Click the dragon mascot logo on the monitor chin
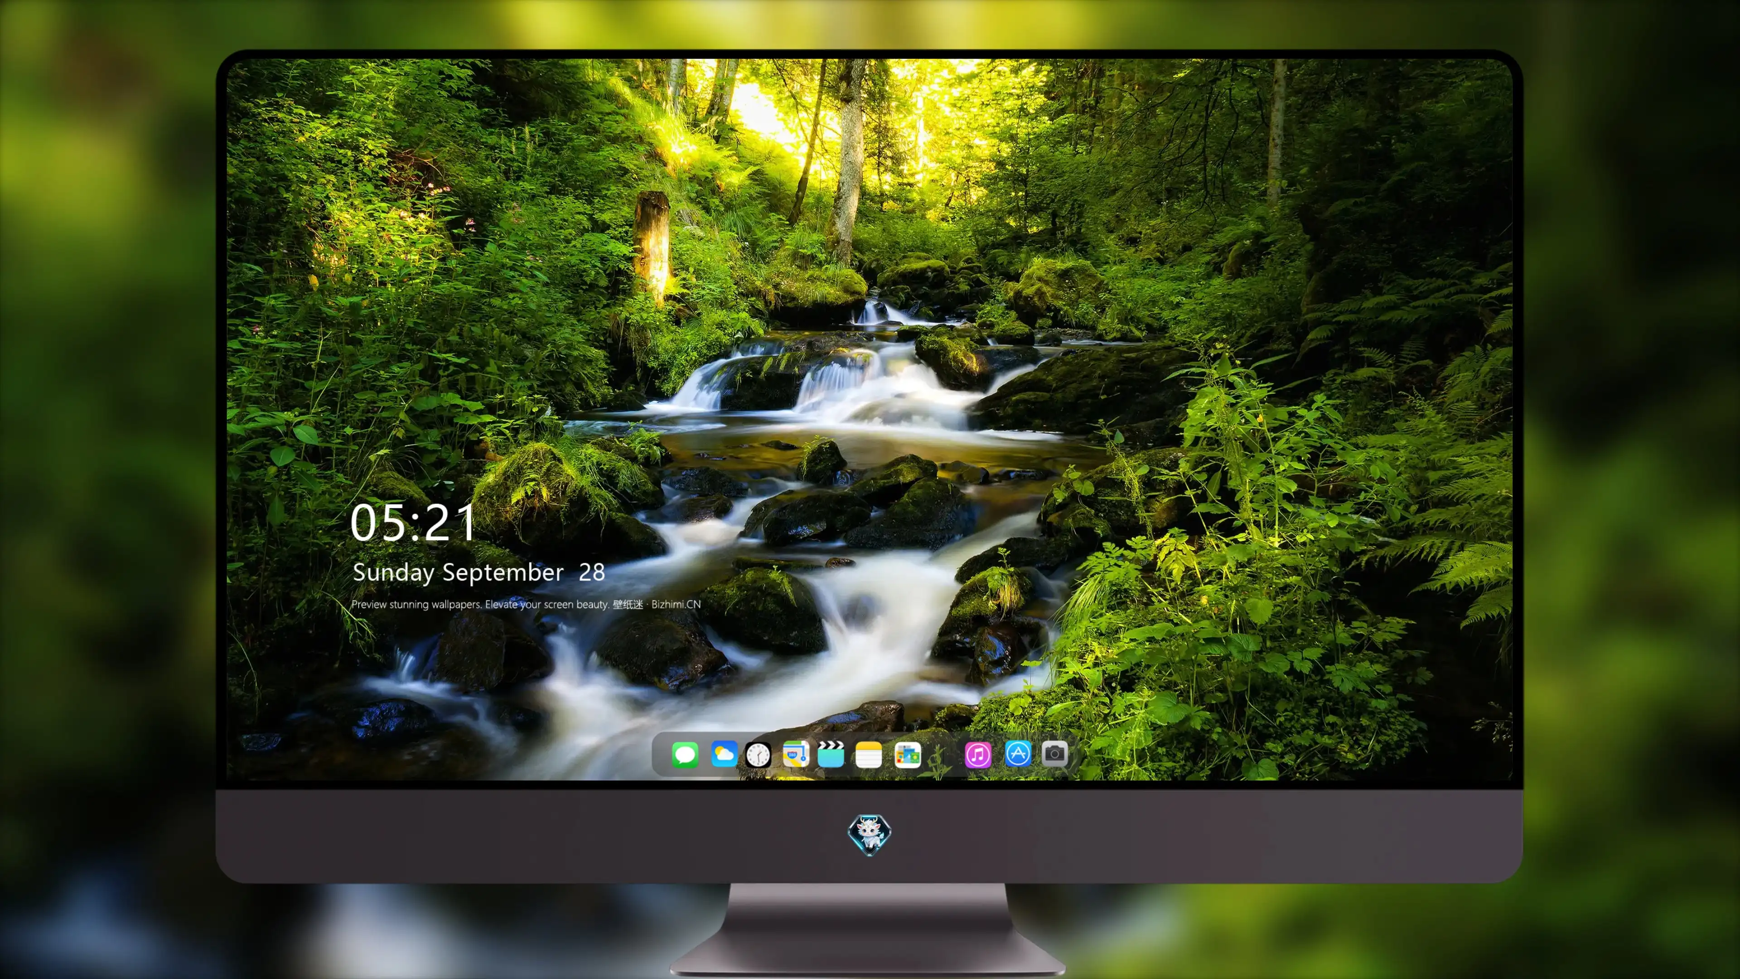Image resolution: width=1740 pixels, height=979 pixels. coord(870,834)
